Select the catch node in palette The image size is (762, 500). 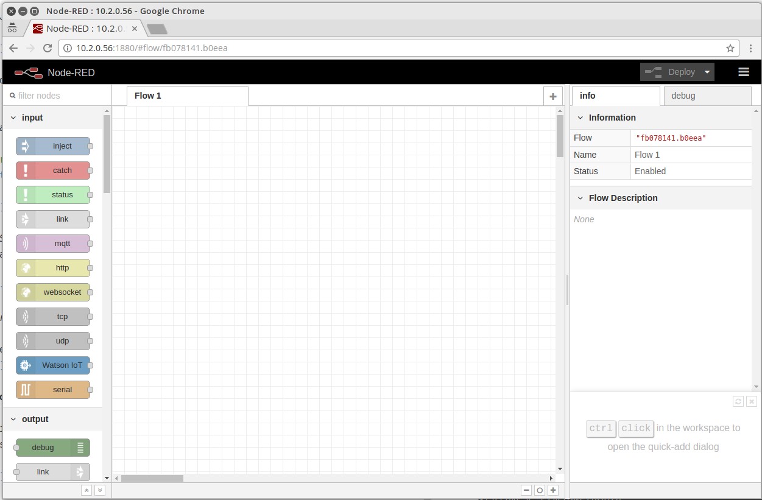point(53,171)
